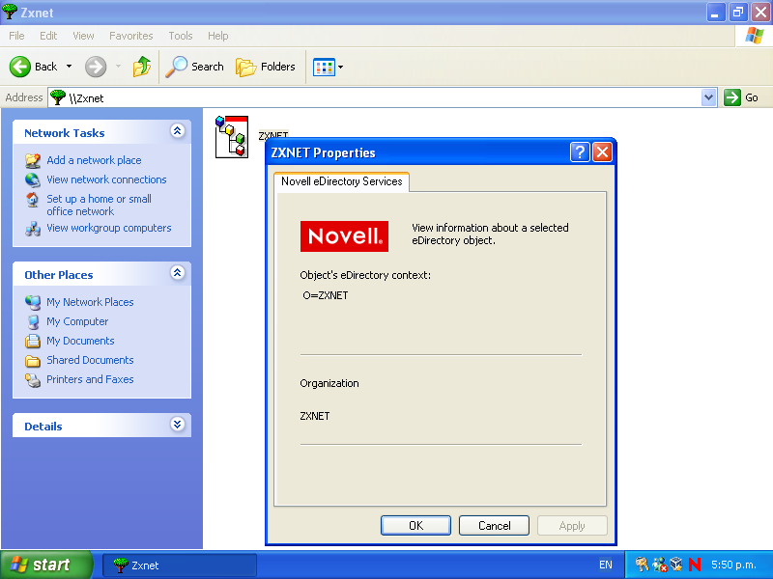Viewport: 773px width, 579px height.
Task: Collapse the Other Places panel
Action: [x=178, y=273]
